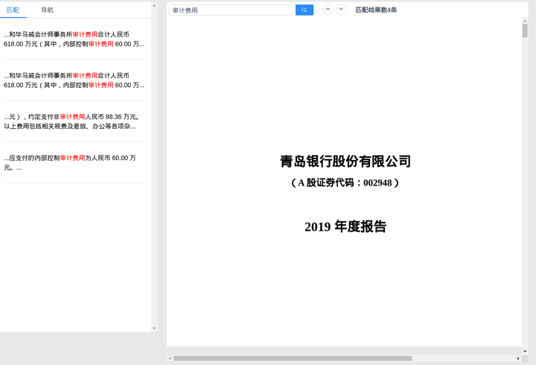Click the horizontal scroll-left arrow
The height and width of the screenshot is (365, 536).
(170, 358)
